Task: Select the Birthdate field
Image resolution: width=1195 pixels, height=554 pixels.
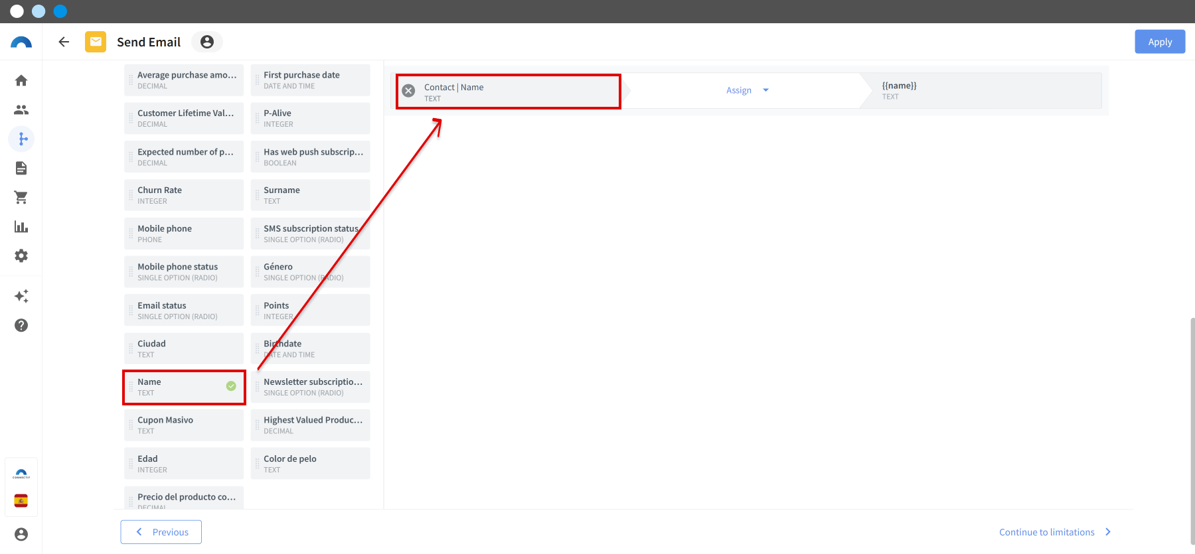Action: pyautogui.click(x=310, y=348)
